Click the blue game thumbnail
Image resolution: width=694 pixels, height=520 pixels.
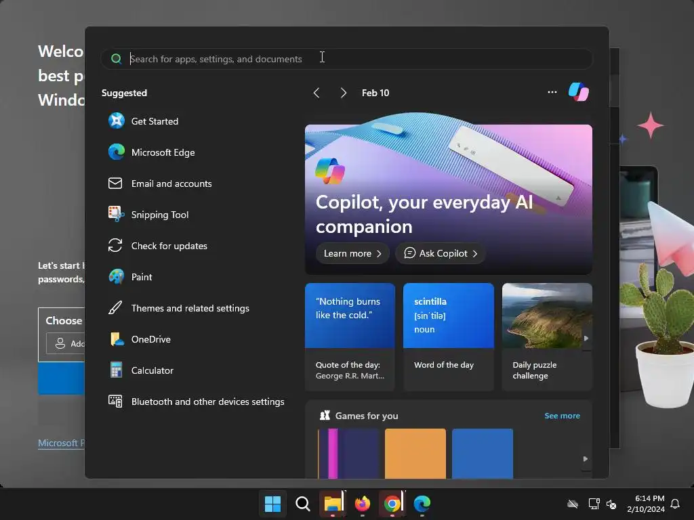tap(483, 453)
